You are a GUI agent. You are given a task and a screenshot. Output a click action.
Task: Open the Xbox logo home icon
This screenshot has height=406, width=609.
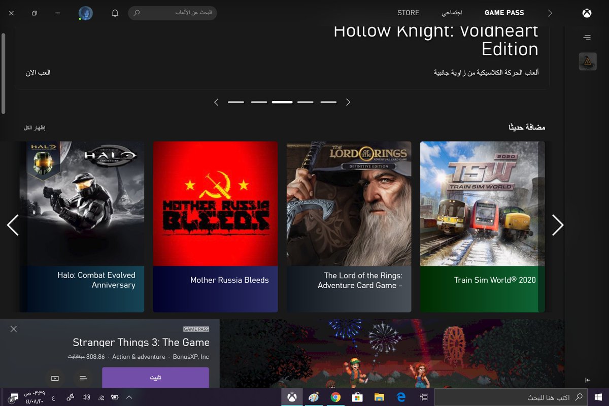[587, 13]
